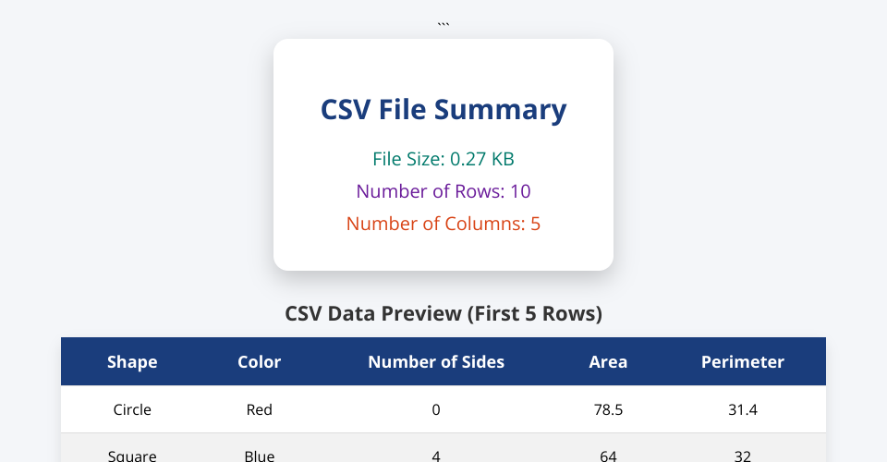887x462 pixels.
Task: Click the Number of Columns: 5 line
Action: click(x=443, y=224)
